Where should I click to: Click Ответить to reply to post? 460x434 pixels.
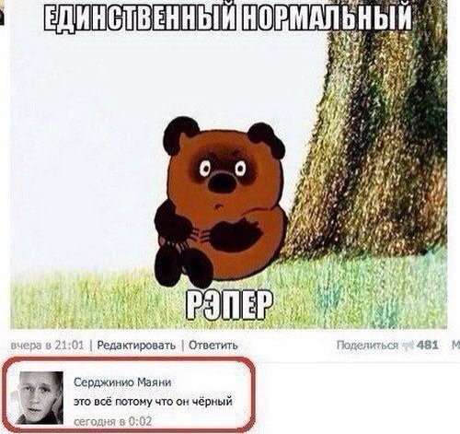(213, 346)
